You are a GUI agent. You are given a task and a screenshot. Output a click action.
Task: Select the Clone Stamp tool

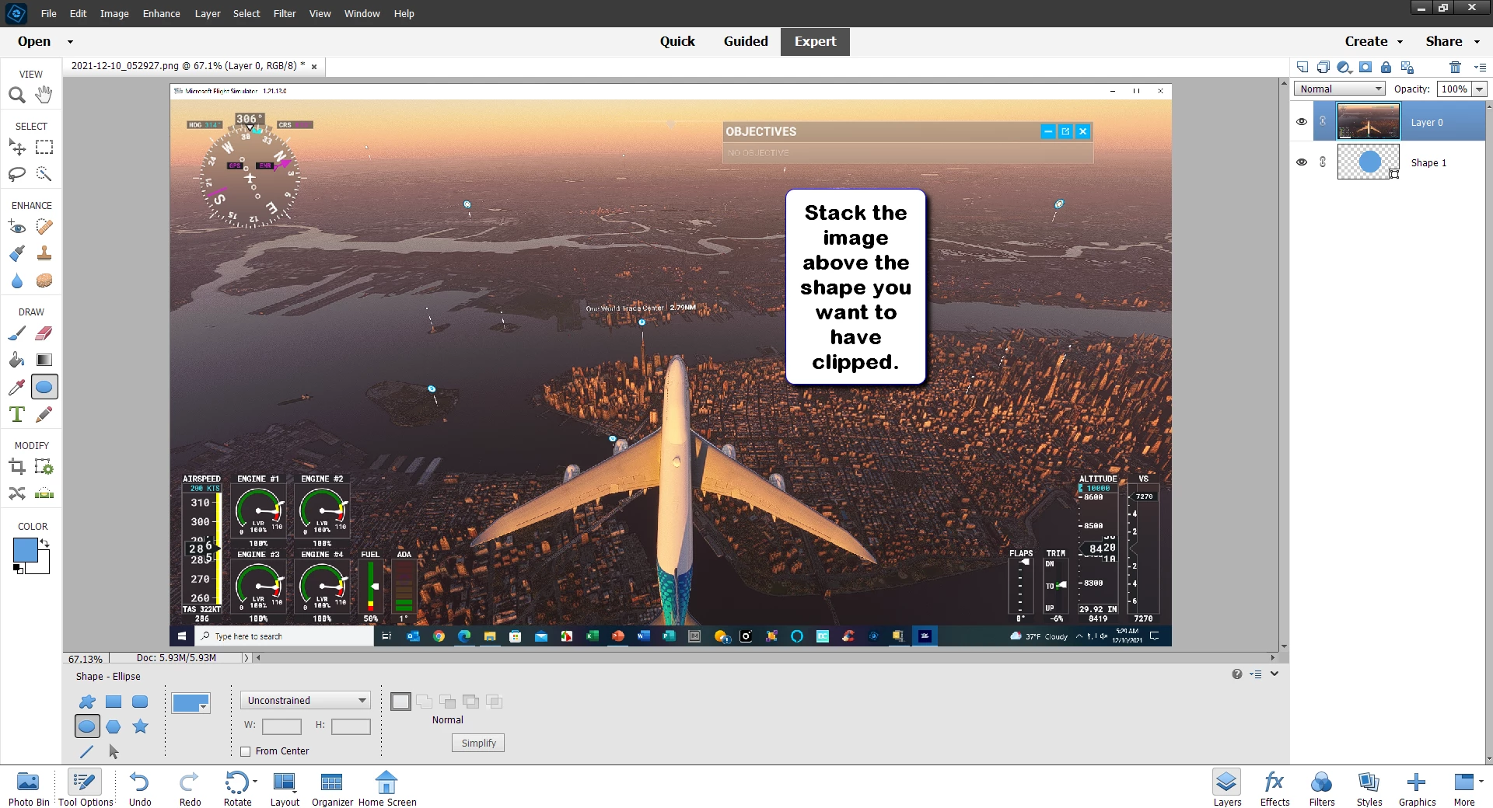coord(44,253)
